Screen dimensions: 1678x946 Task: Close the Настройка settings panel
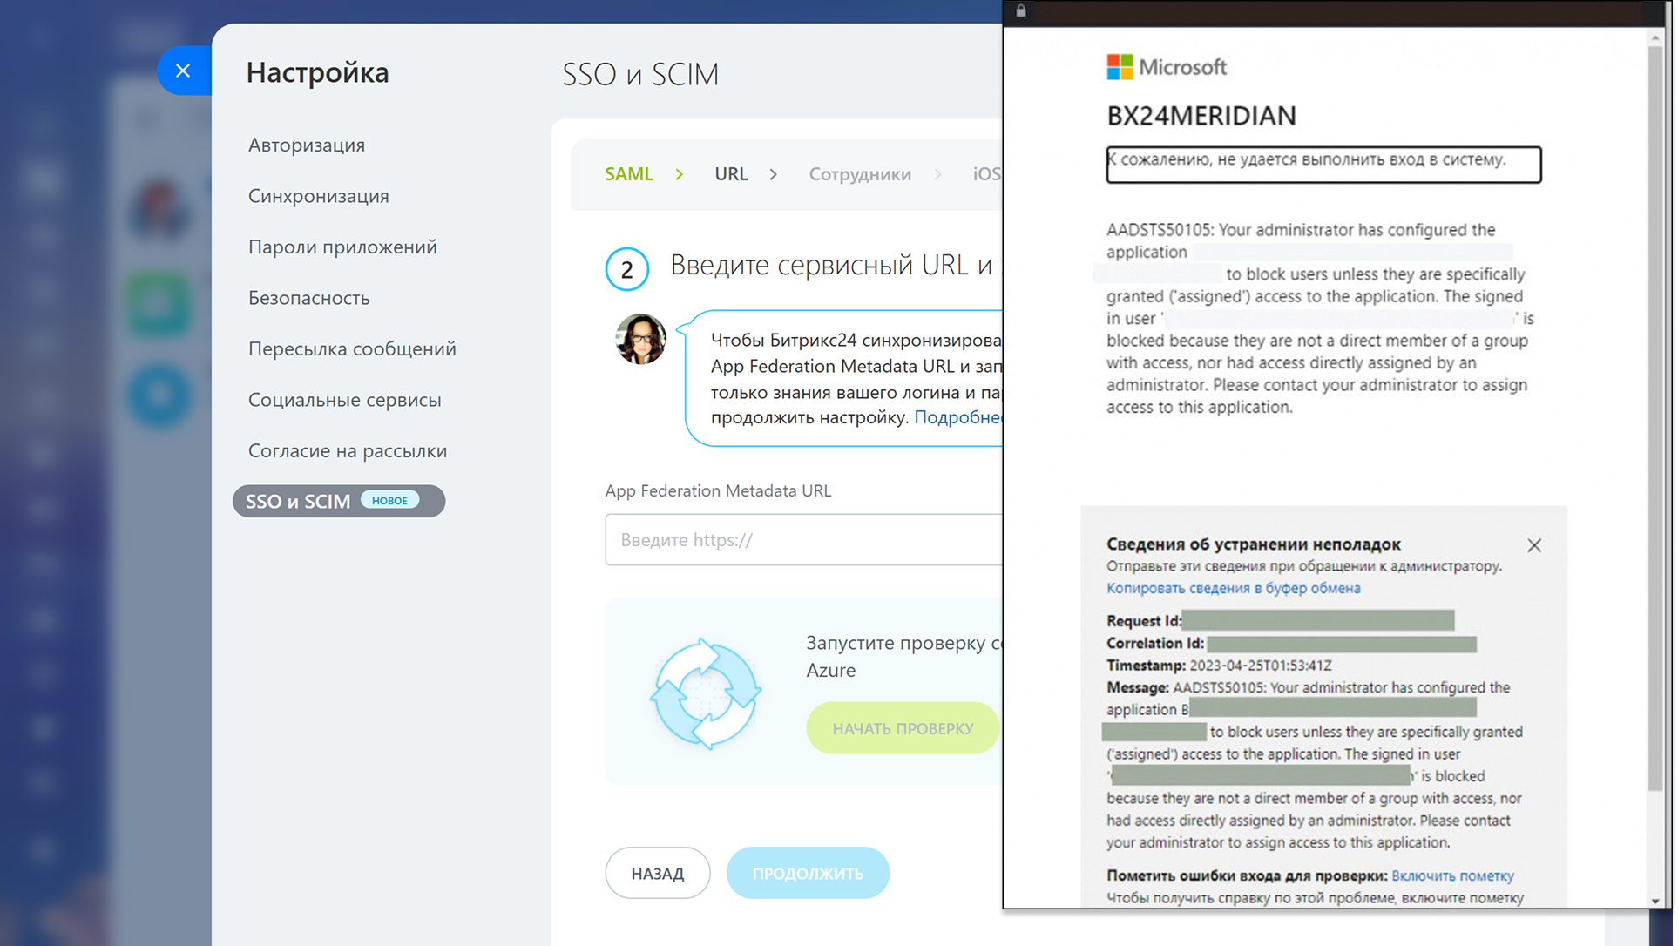[x=183, y=71]
